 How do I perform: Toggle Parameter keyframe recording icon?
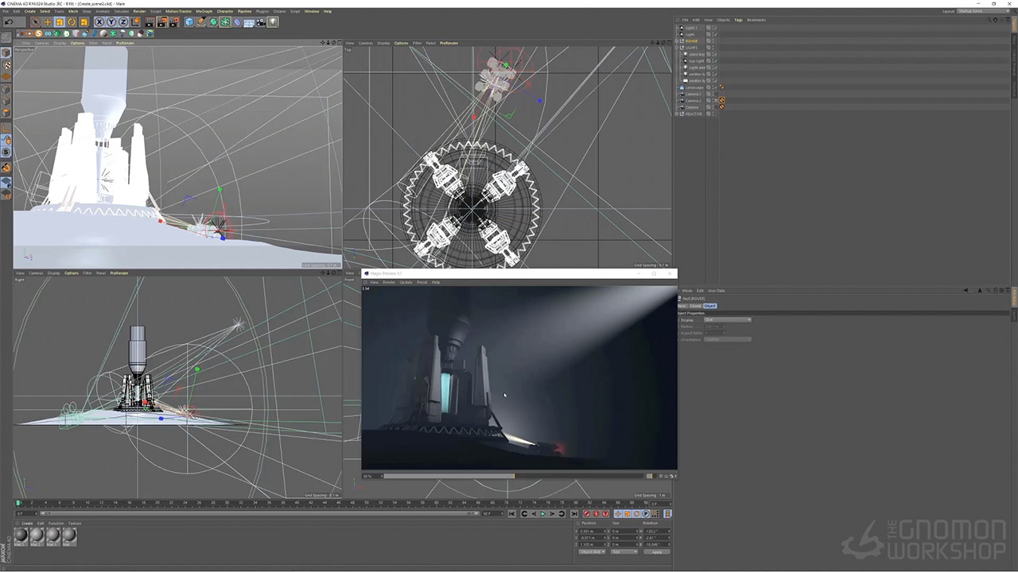pyautogui.click(x=646, y=514)
